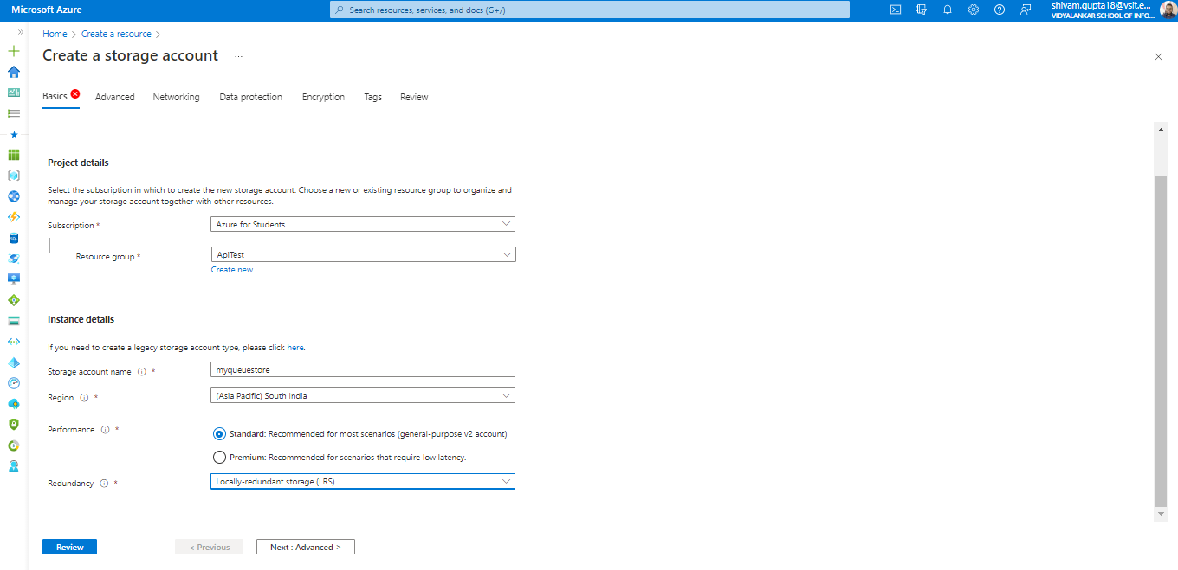Screen dimensions: 1178x570
Task: Switch to the Encryption tab
Action: [323, 97]
